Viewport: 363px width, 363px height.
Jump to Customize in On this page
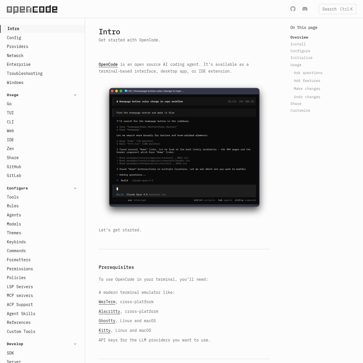pos(300,111)
